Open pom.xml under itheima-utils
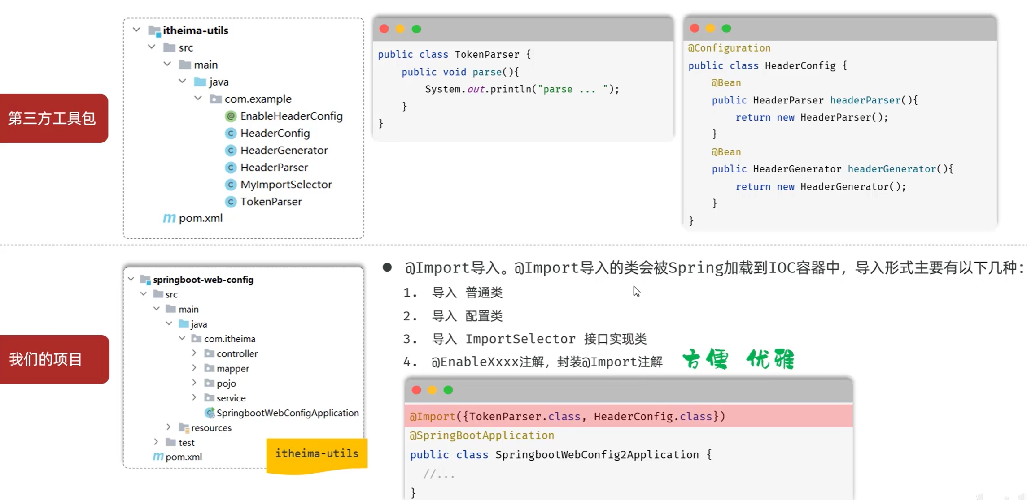The image size is (1027, 500). (201, 218)
